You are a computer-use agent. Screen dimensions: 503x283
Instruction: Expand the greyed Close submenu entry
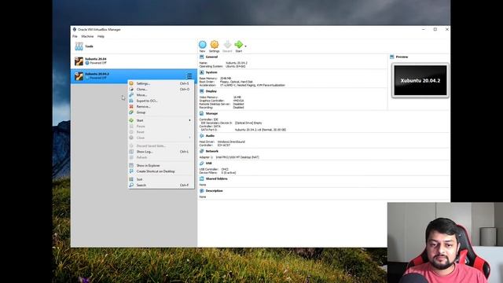coord(160,138)
